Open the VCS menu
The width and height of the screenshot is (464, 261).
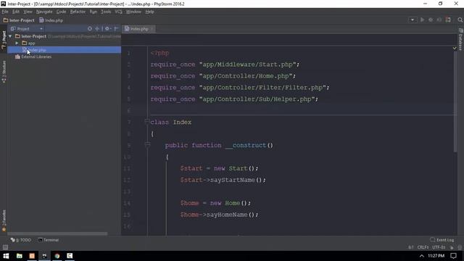click(118, 12)
